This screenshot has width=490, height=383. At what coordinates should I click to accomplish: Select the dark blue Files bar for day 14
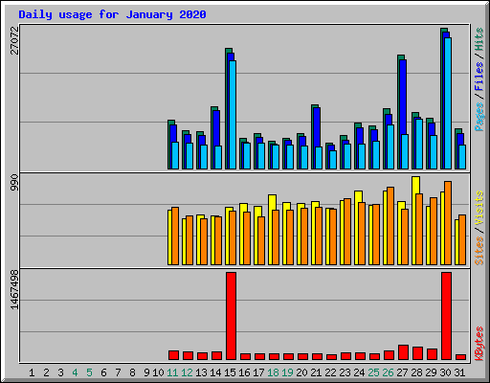tap(216, 127)
